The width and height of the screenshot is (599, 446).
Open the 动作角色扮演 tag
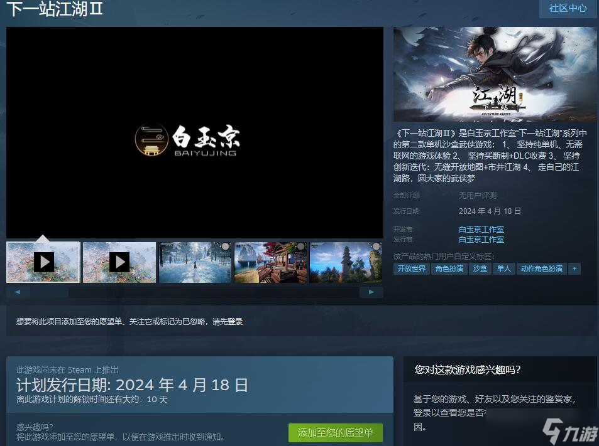pyautogui.click(x=542, y=268)
